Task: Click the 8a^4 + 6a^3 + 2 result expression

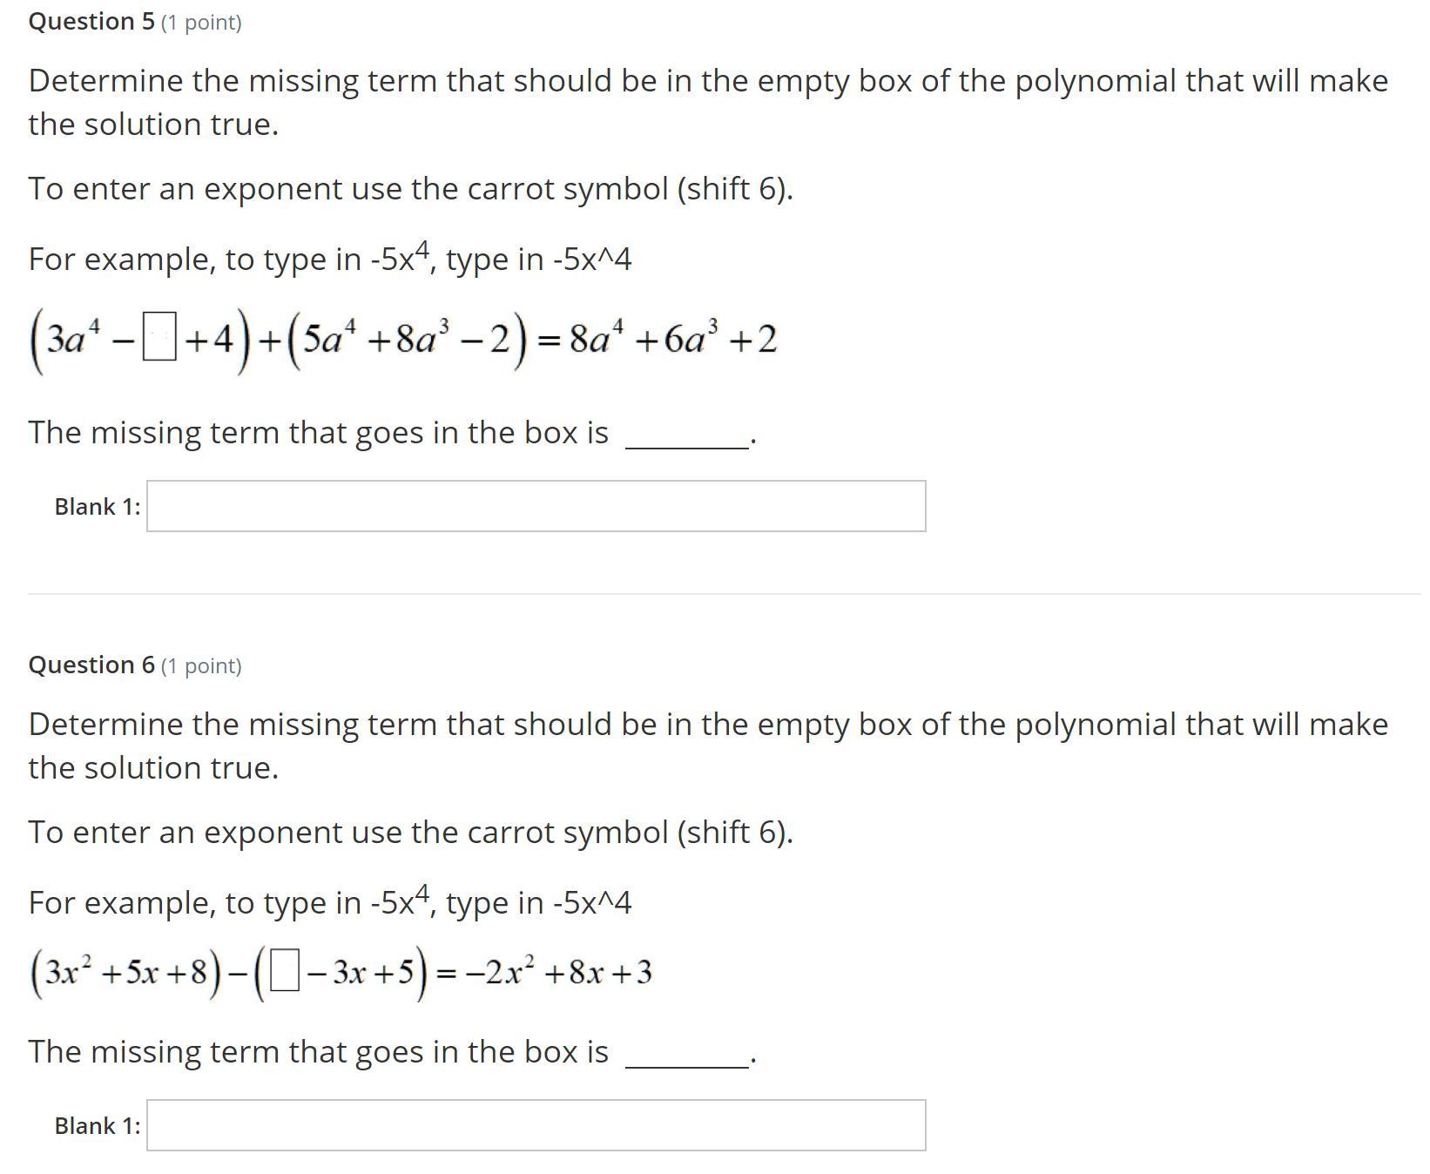Action: click(x=672, y=339)
